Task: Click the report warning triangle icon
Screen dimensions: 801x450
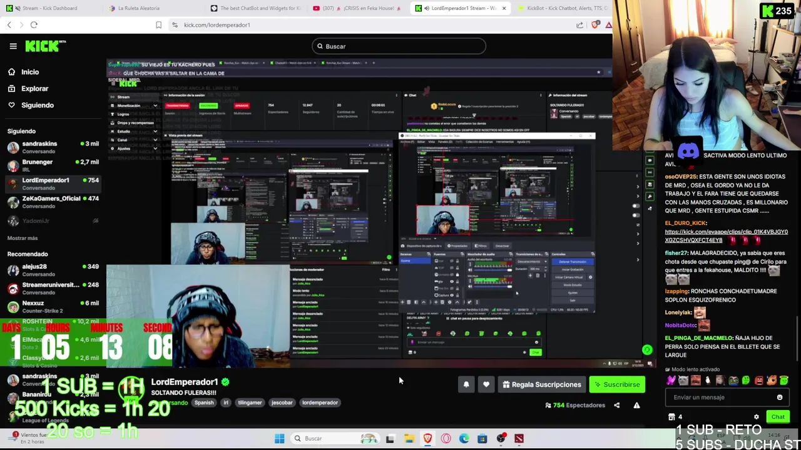Action: click(x=636, y=405)
